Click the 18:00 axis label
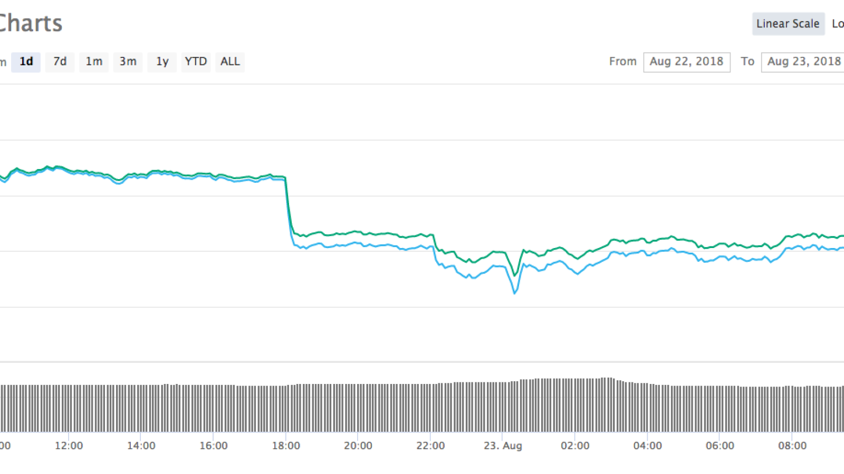The height and width of the screenshot is (474, 844). pyautogui.click(x=286, y=446)
